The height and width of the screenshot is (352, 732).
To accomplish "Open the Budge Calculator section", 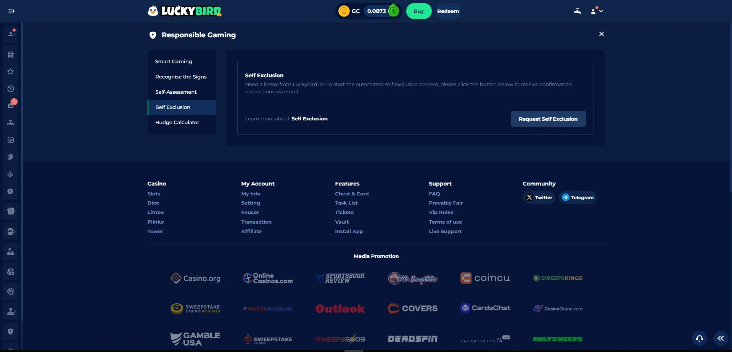I will tap(177, 122).
